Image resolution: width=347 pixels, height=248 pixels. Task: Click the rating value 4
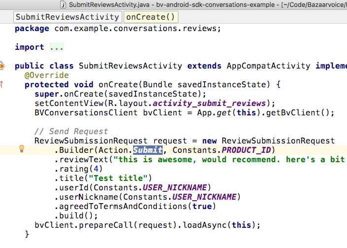point(96,169)
